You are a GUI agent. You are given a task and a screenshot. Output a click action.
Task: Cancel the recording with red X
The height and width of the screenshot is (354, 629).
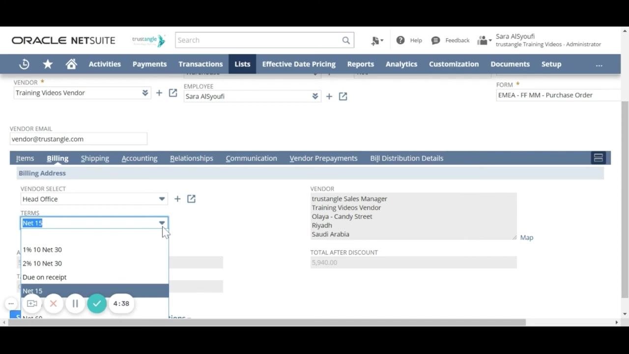[x=54, y=303]
